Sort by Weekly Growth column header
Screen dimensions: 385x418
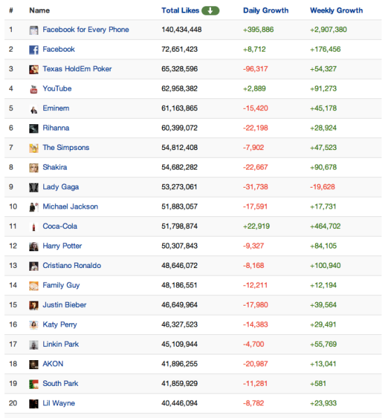[x=336, y=10]
